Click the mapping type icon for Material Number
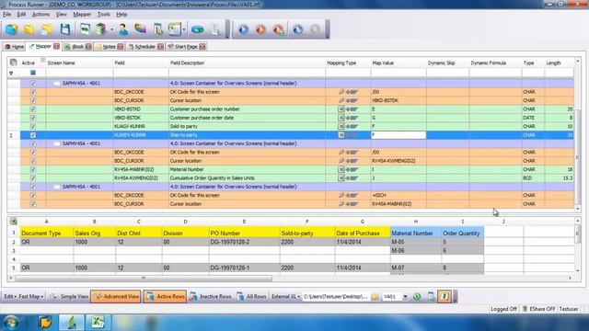 tap(341, 169)
